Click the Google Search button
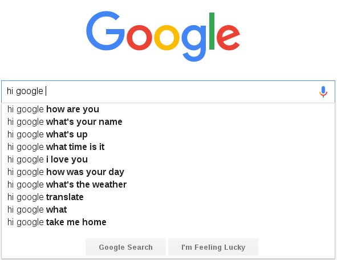The image size is (337, 260). pyautogui.click(x=125, y=247)
